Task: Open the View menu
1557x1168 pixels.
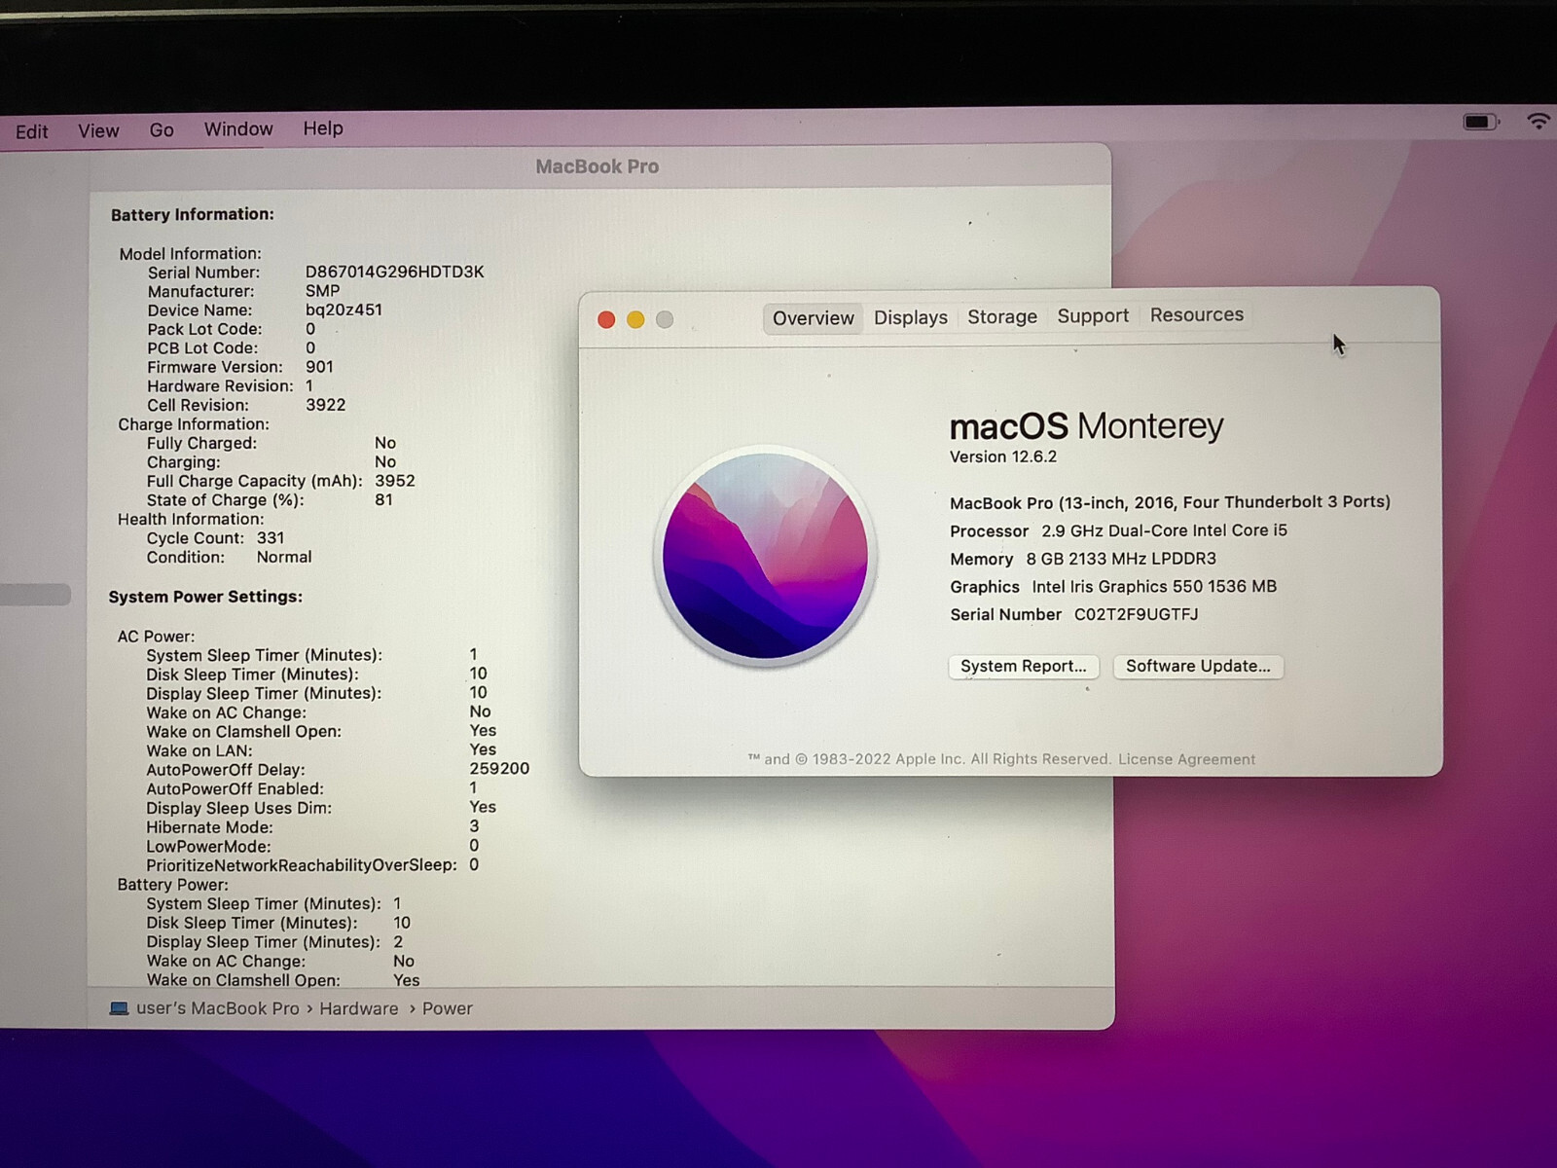Action: click(98, 130)
